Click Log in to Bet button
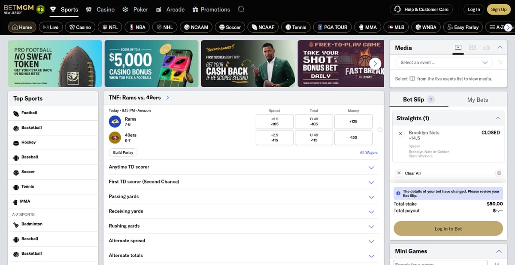Viewport: 515px width, 265px height. pyautogui.click(x=448, y=229)
